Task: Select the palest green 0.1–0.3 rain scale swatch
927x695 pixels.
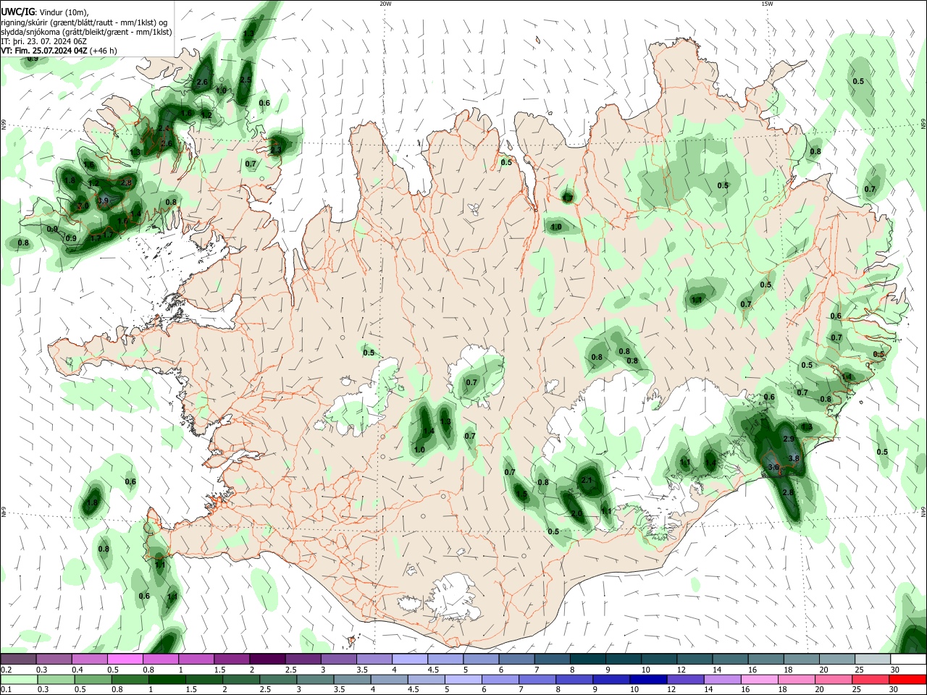Action: (20, 680)
